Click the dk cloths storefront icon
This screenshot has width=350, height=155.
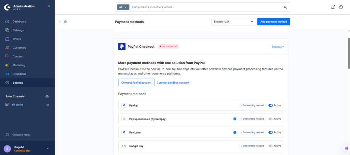[x=7, y=104]
